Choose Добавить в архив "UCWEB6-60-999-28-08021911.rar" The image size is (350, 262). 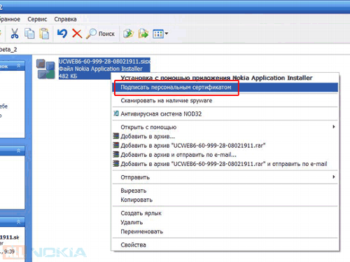click(225, 146)
